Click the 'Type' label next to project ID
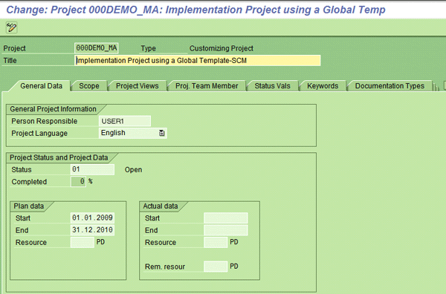 (148, 48)
